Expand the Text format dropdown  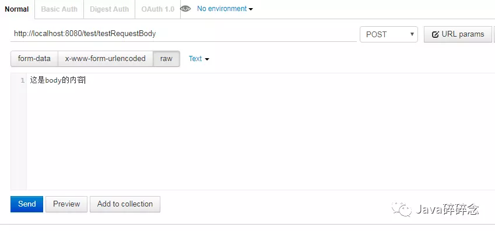[199, 59]
